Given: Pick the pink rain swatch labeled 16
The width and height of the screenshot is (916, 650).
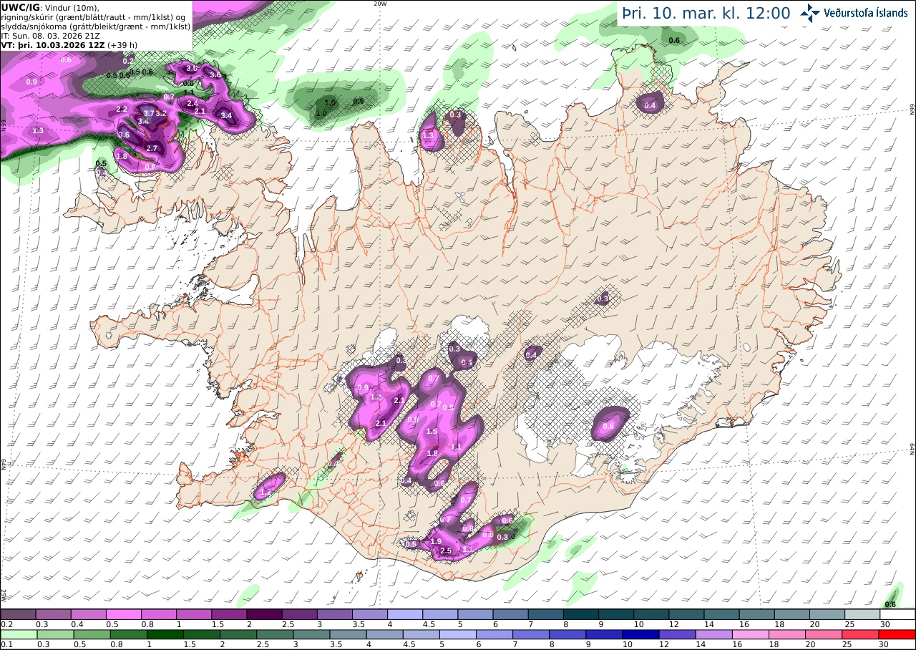Looking at the screenshot, I should pos(749,634).
